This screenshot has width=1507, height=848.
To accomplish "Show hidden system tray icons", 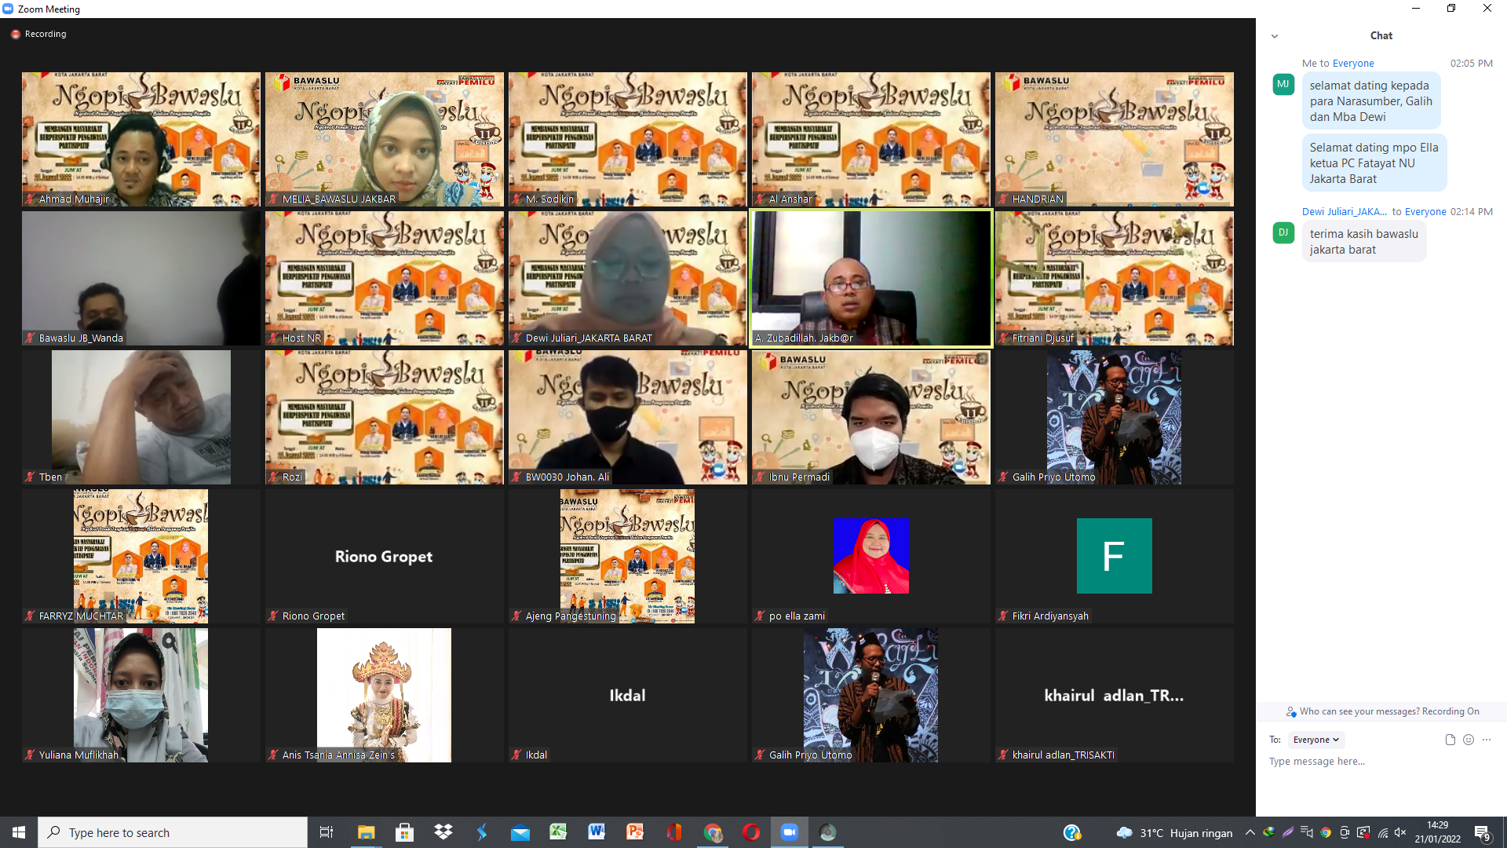I will click(x=1250, y=832).
